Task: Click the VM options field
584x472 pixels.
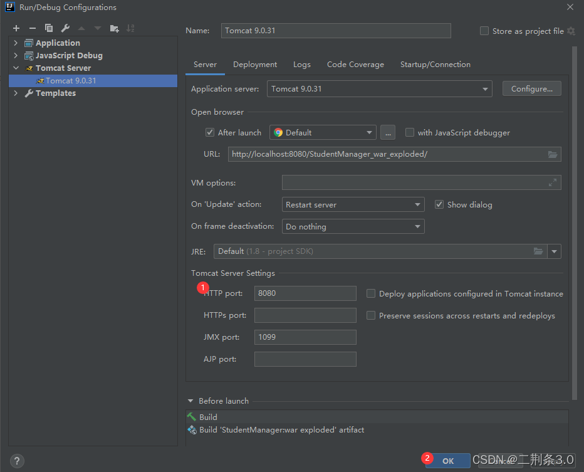Action: coord(421,182)
